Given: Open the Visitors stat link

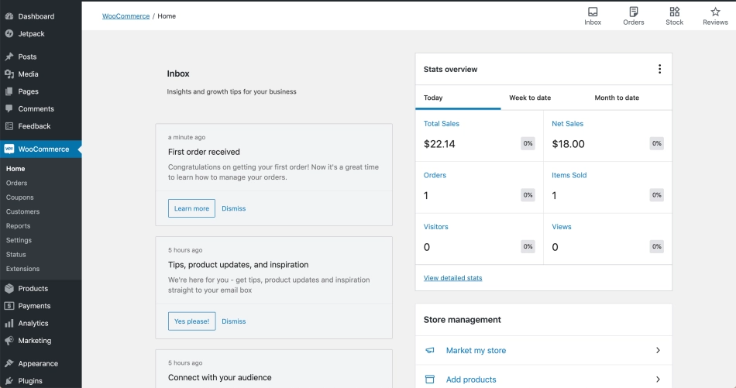Looking at the screenshot, I should [435, 227].
